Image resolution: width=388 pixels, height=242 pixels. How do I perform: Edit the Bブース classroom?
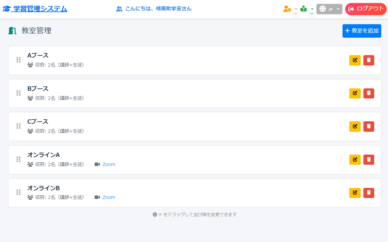(355, 93)
